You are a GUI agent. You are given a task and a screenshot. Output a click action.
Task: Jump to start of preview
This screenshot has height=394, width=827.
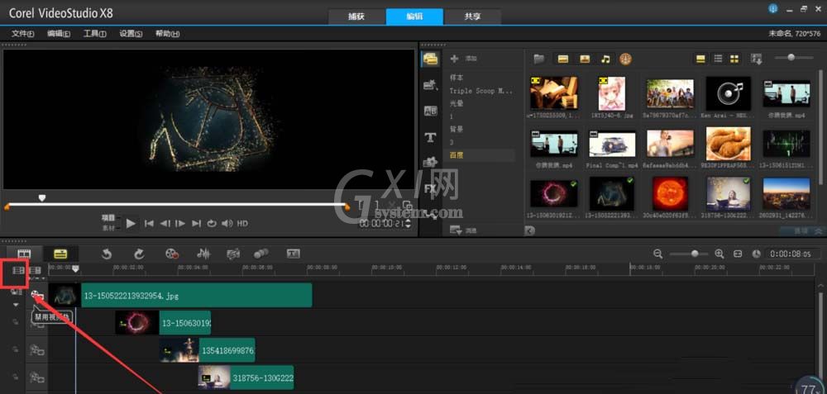tap(149, 223)
